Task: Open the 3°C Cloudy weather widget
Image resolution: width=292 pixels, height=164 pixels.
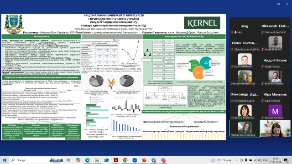Action: tap(221, 160)
